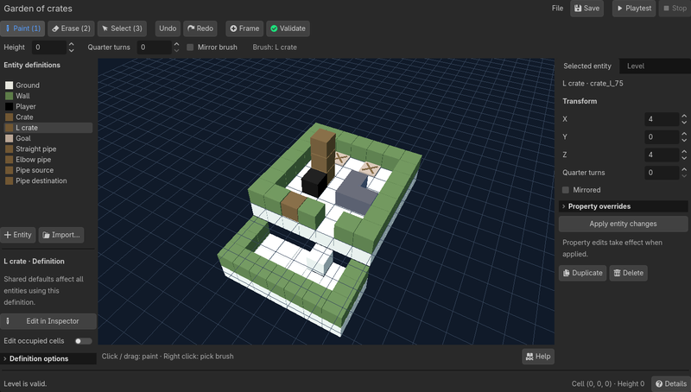
Task: Open the Help panel
Action: [x=538, y=357]
